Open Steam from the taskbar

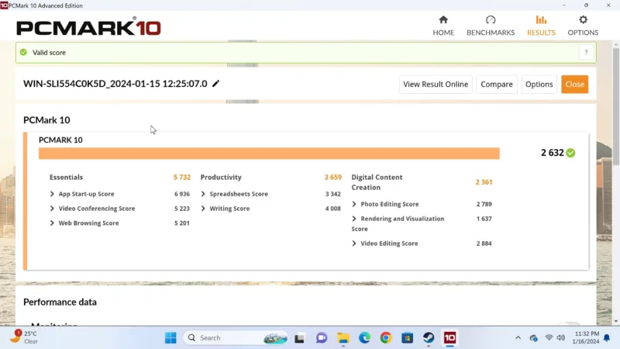[x=428, y=338]
